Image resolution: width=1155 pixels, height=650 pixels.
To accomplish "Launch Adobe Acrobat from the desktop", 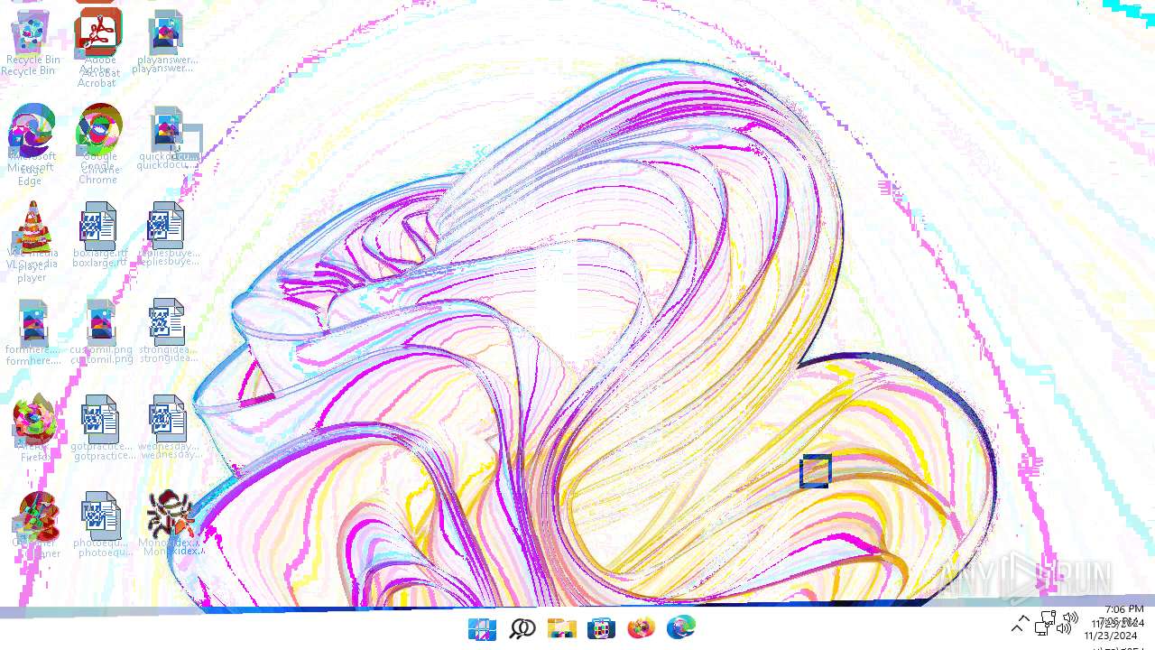I will pos(97,45).
